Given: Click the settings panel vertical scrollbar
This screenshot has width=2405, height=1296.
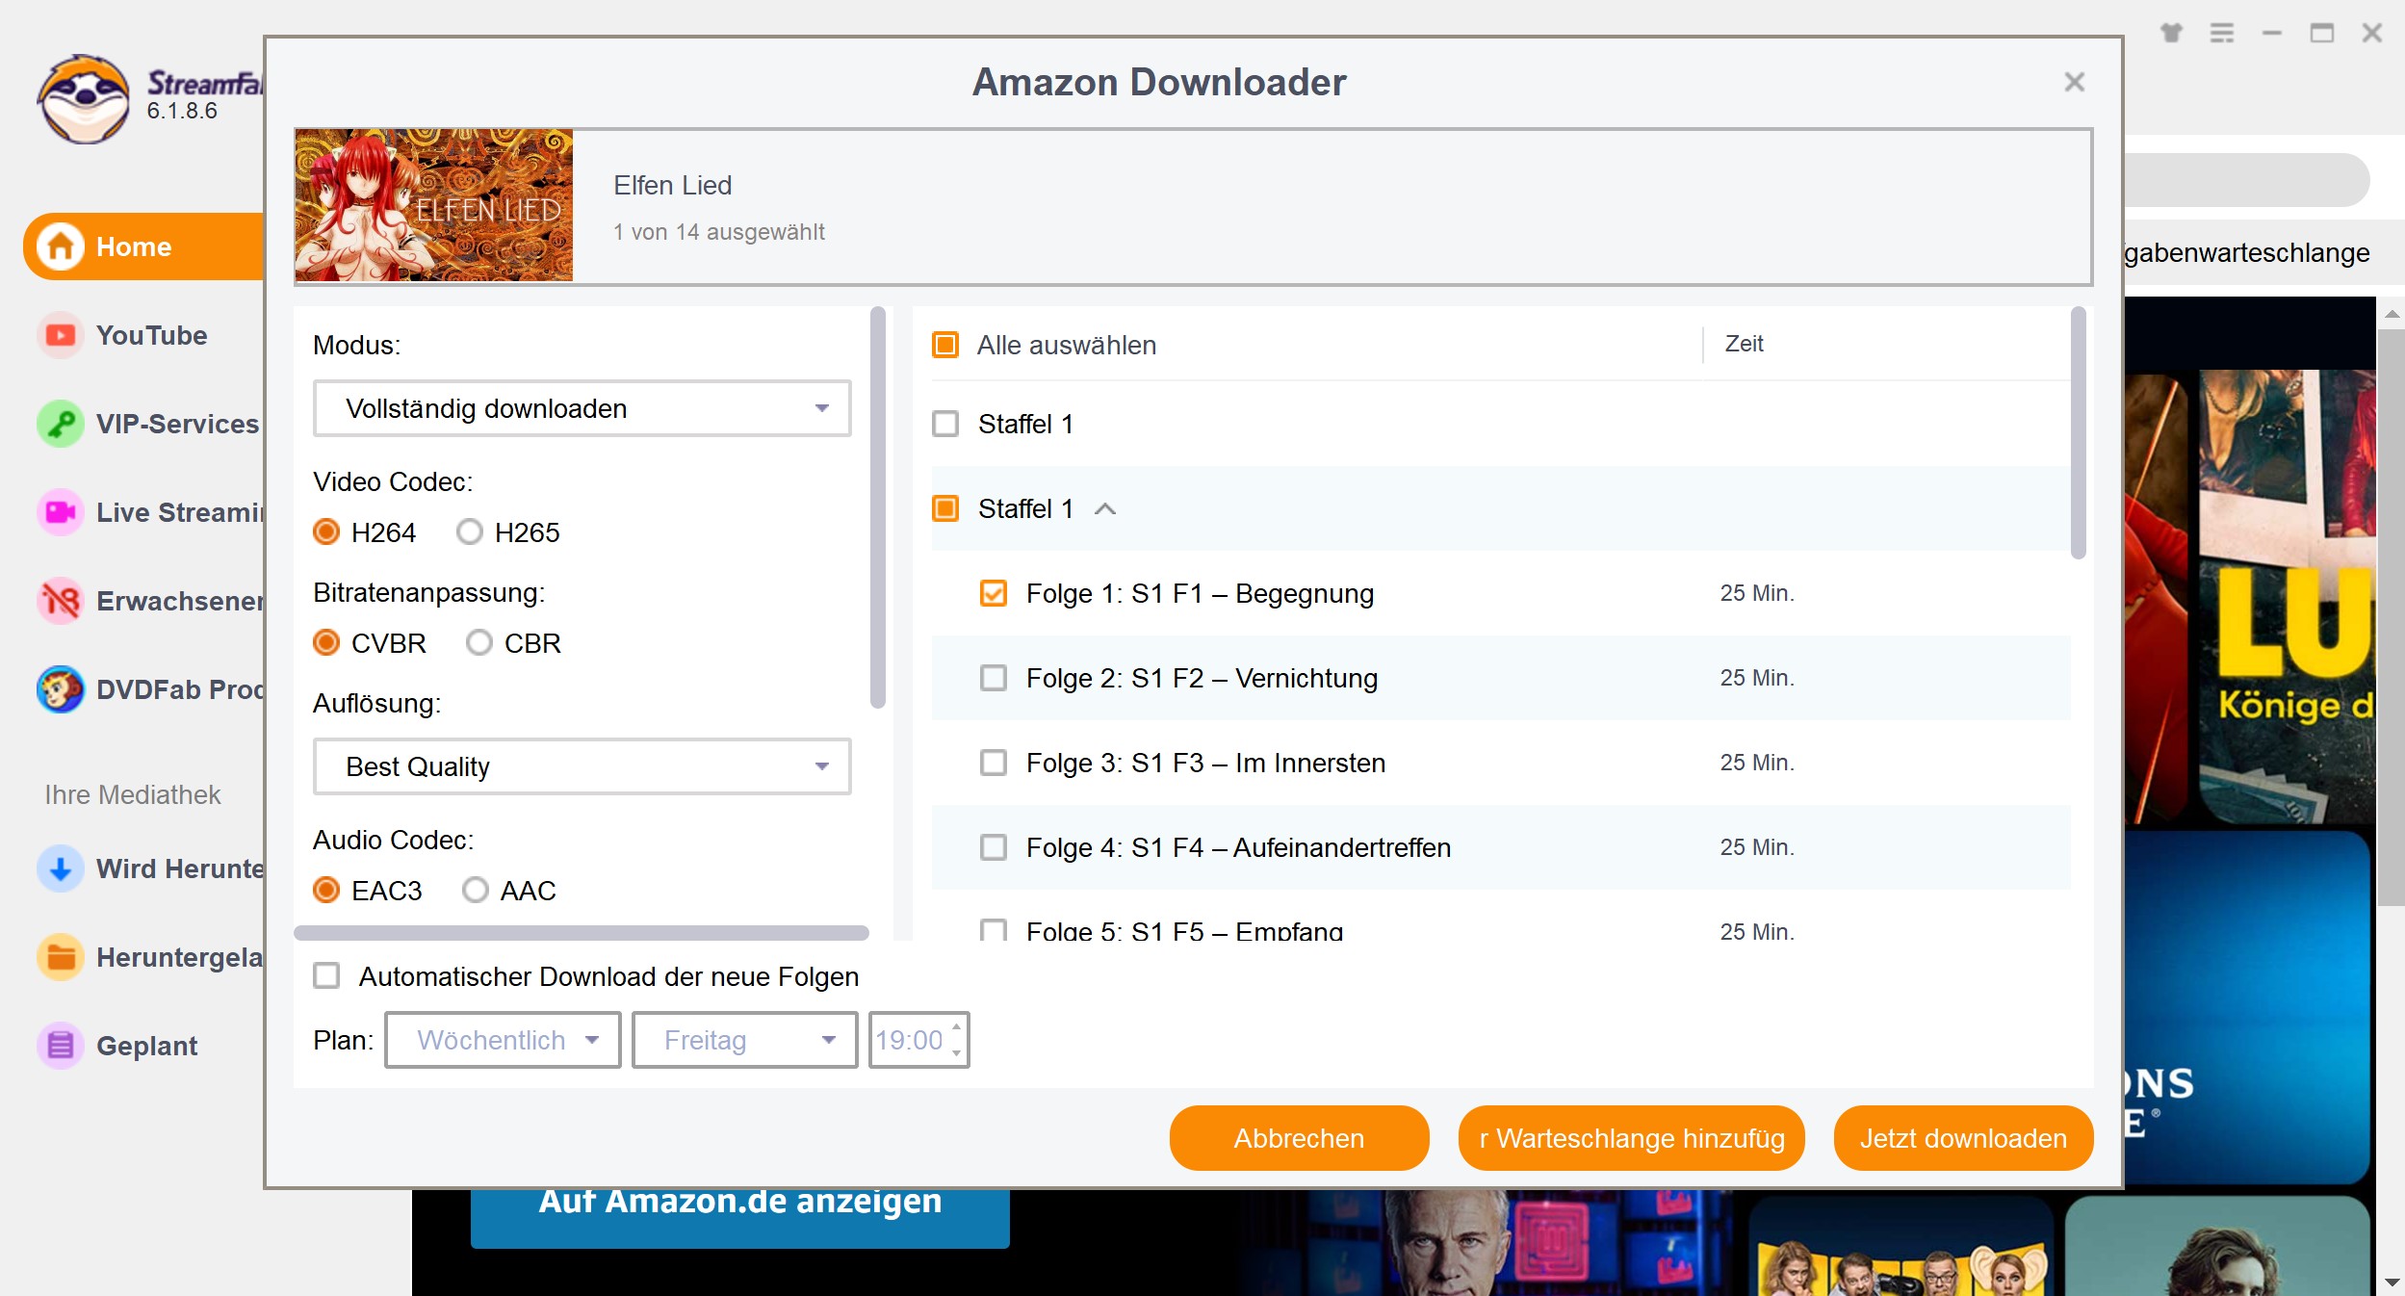Looking at the screenshot, I should [877, 507].
